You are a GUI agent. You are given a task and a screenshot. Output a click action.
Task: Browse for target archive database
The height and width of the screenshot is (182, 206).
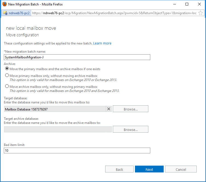(x=131, y=129)
